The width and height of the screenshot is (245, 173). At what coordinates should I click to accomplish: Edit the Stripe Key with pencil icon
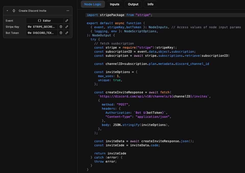tap(67, 27)
